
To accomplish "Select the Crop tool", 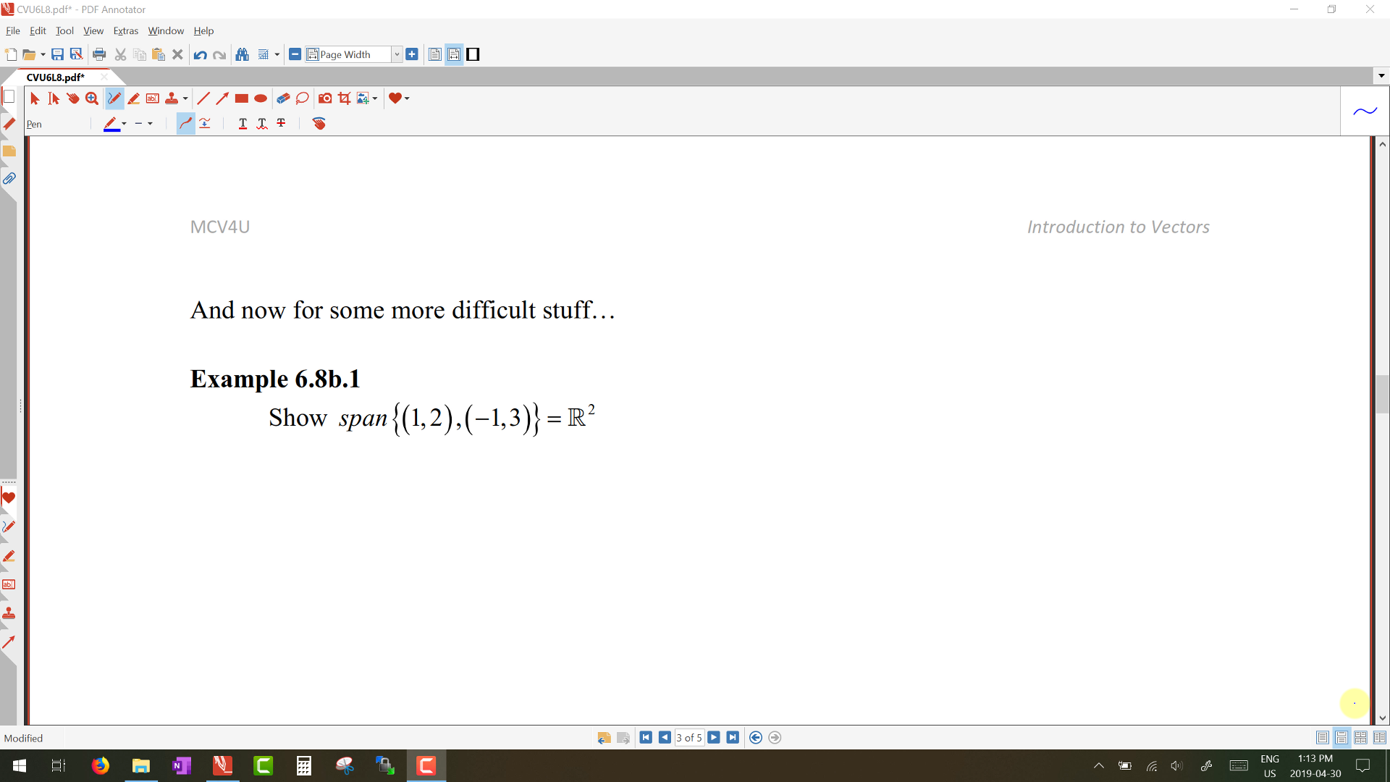I will [x=345, y=98].
